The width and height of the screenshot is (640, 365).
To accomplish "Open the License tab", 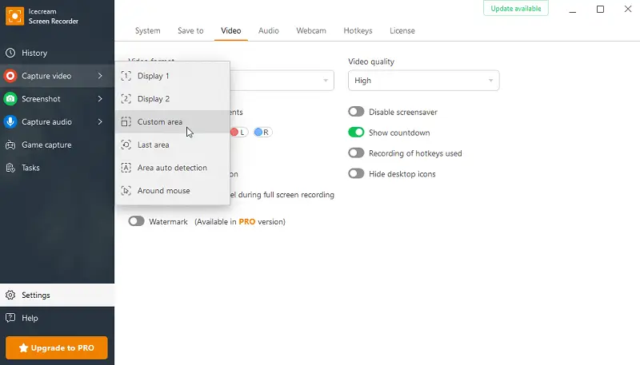I will coord(402,30).
